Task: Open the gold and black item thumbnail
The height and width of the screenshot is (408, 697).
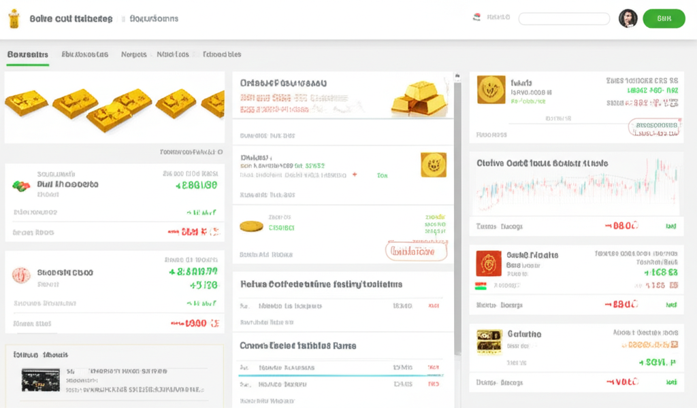Action: [x=489, y=341]
